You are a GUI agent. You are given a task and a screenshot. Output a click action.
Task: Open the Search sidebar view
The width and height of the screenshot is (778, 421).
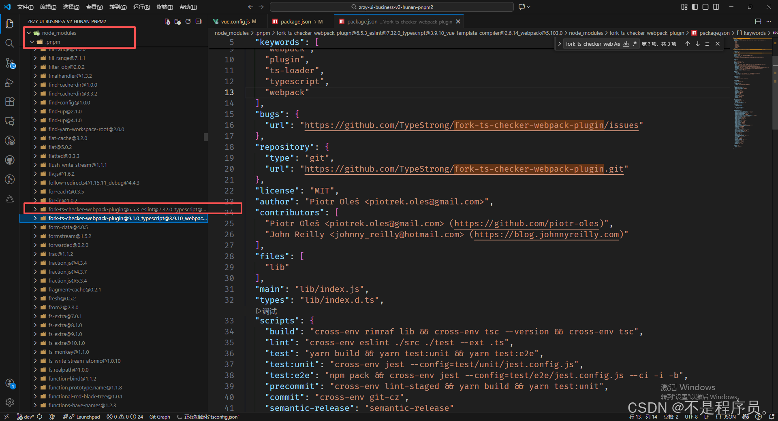pos(10,43)
